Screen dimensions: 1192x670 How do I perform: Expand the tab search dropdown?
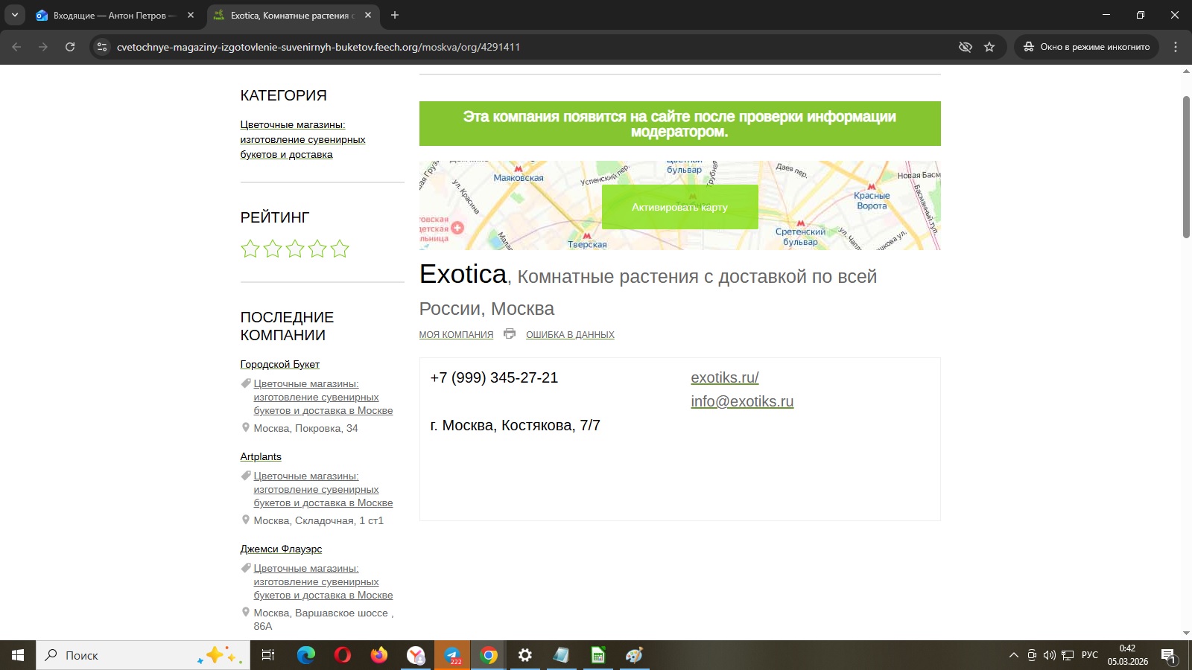[x=14, y=15]
